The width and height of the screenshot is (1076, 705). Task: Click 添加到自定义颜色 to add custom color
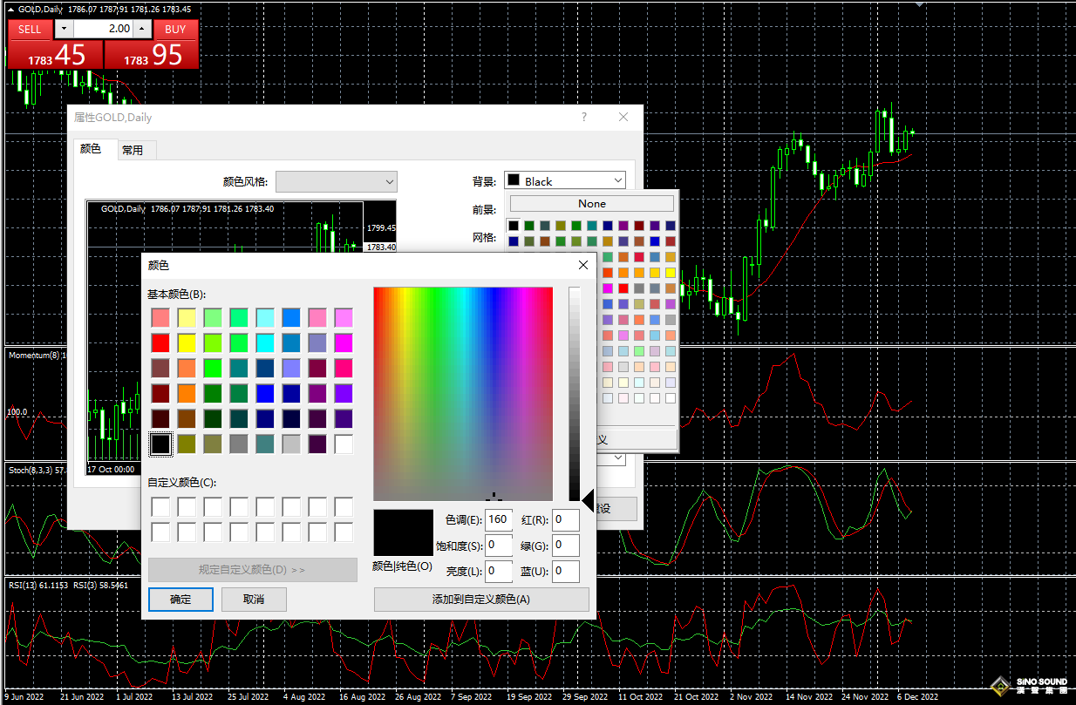tap(481, 599)
